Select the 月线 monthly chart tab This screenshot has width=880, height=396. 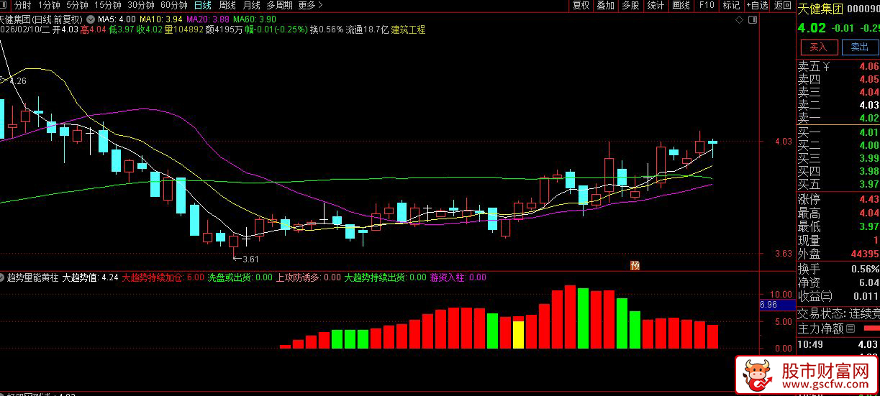[252, 5]
